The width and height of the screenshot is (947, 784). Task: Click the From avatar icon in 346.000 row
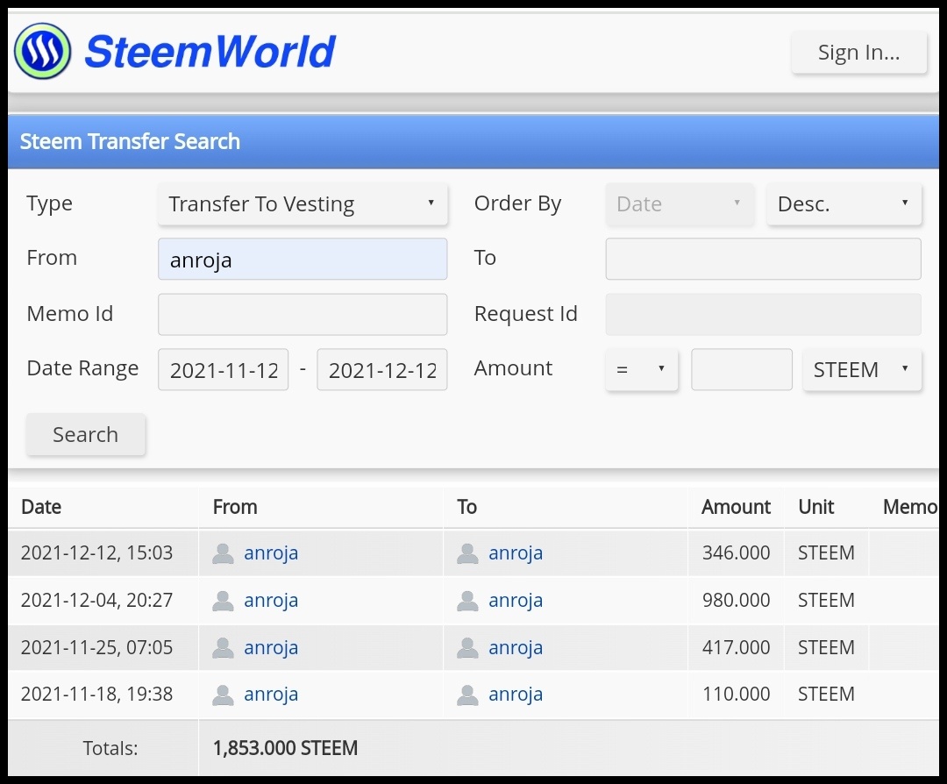tap(223, 553)
